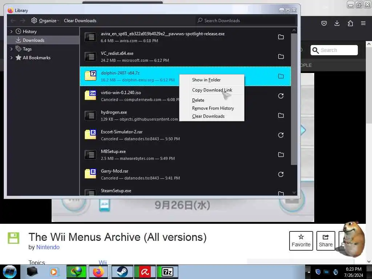Open the Wii topic link
The height and width of the screenshot is (279, 372).
tap(103, 262)
